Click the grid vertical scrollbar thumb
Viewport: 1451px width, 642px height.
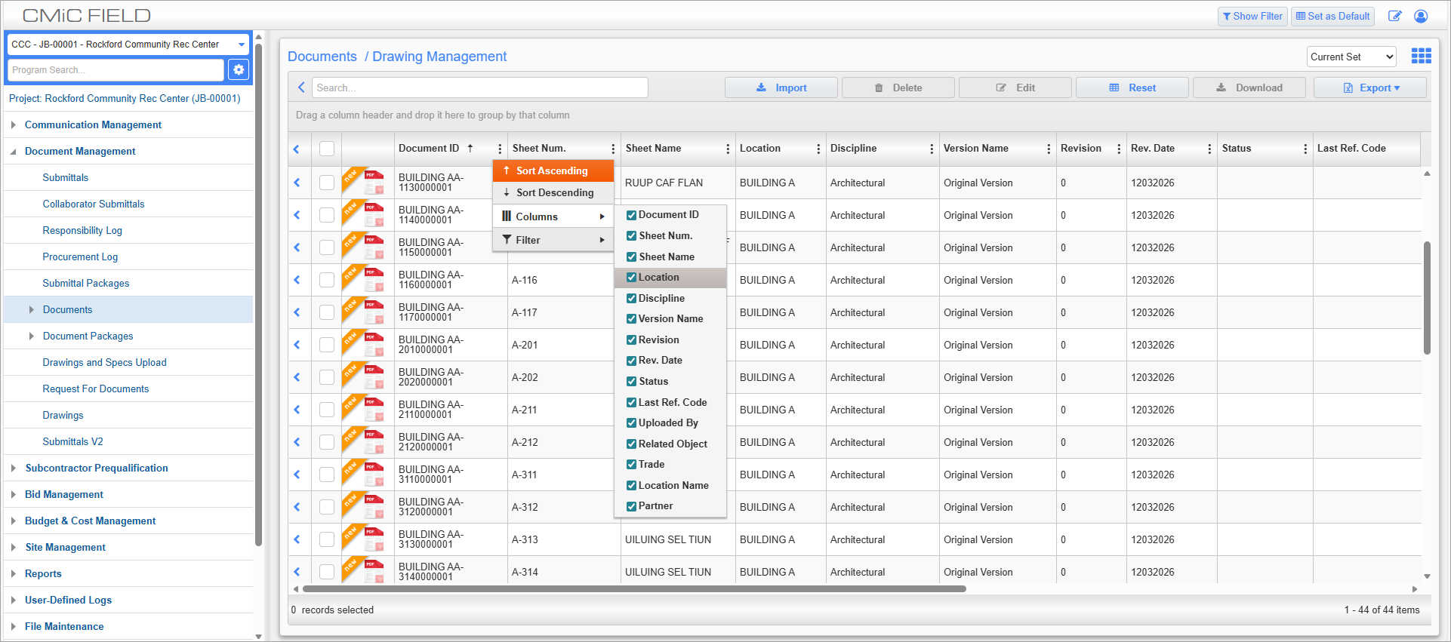tap(1427, 297)
